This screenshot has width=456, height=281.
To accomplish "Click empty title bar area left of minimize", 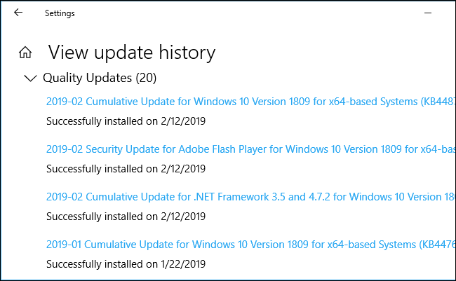I will [x=281, y=13].
